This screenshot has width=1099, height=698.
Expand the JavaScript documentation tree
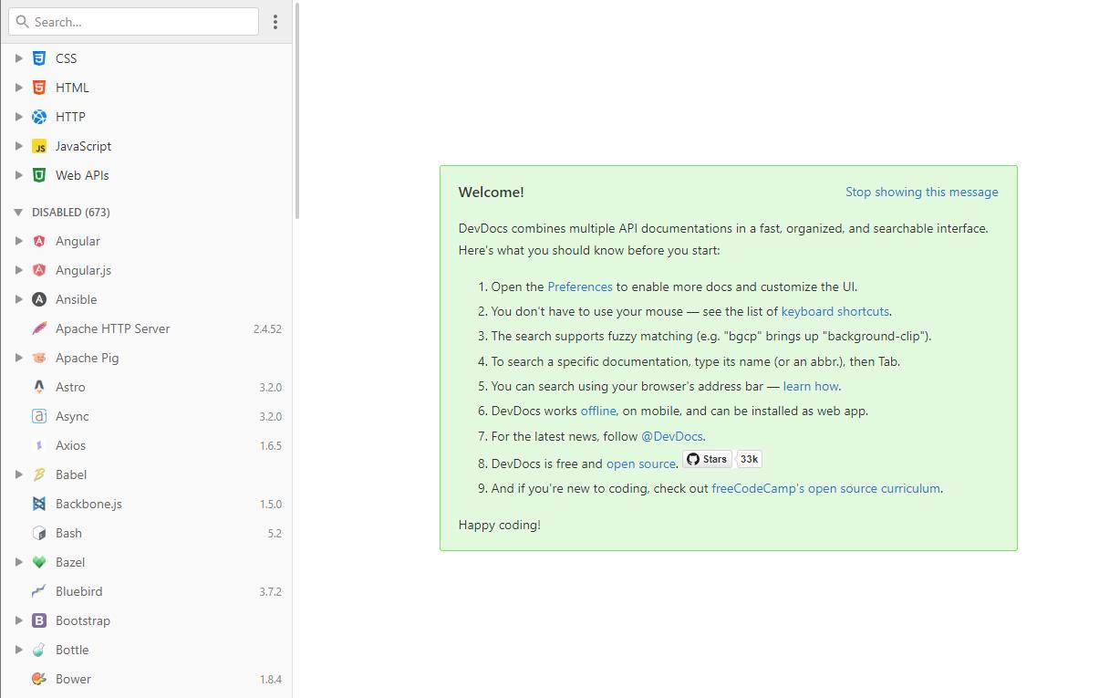pyautogui.click(x=18, y=146)
